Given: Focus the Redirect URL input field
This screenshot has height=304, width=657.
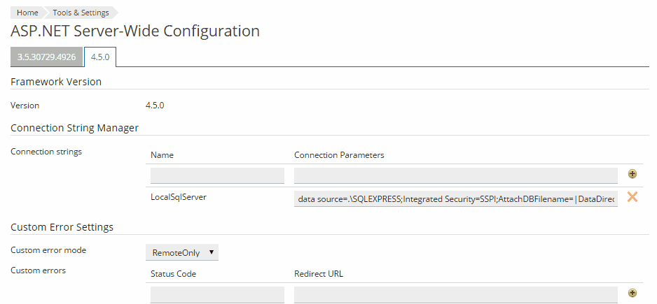Looking at the screenshot, I should pos(455,294).
